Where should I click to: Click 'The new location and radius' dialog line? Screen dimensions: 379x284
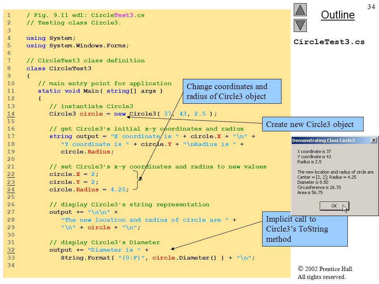[335, 172]
